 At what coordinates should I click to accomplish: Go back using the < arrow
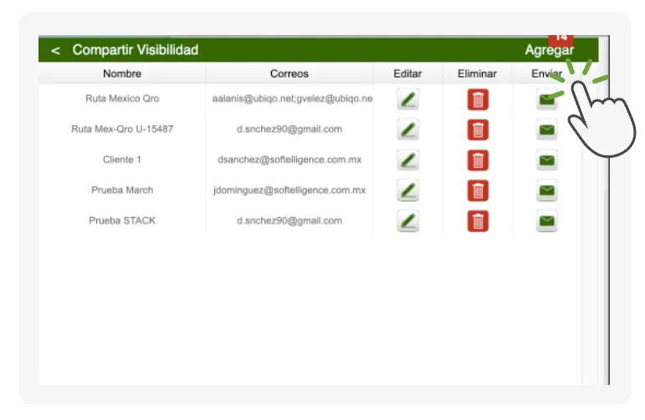[x=55, y=50]
